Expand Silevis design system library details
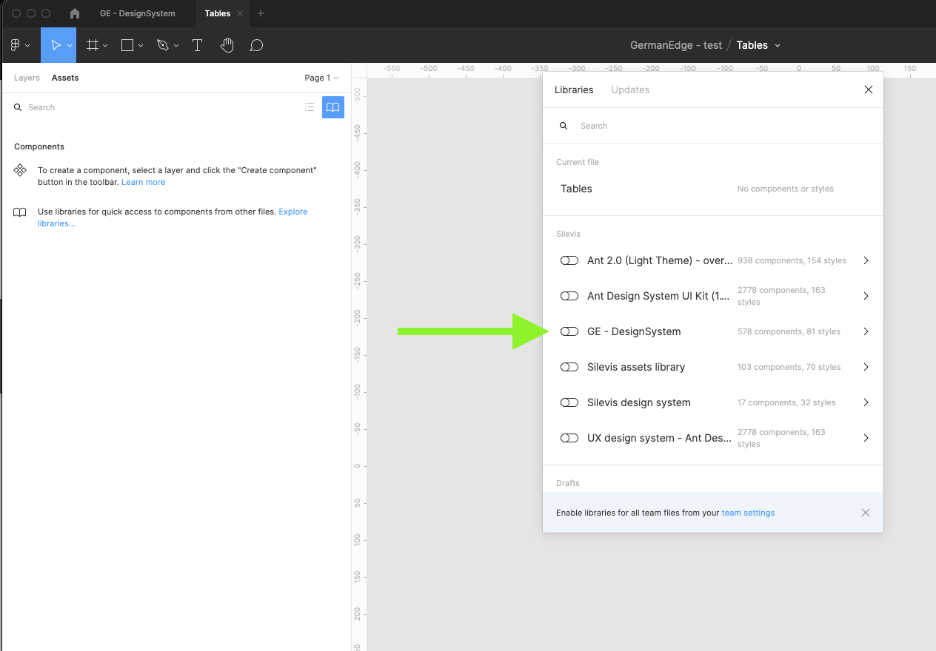The height and width of the screenshot is (651, 936). point(866,402)
